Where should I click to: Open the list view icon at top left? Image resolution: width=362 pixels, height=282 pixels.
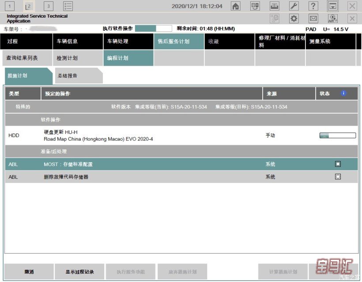[68, 6]
